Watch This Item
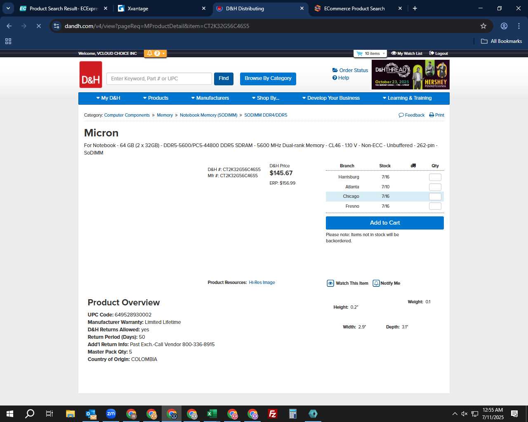The height and width of the screenshot is (422, 528). tap(348, 284)
